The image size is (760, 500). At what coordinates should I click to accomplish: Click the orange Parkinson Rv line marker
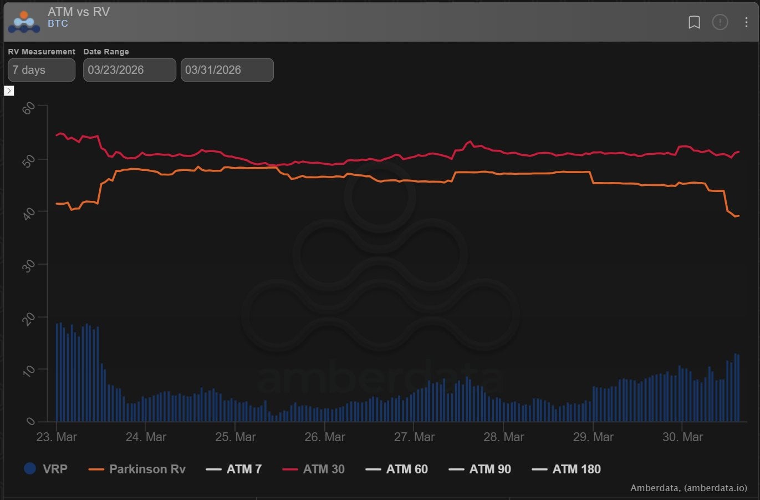(96, 469)
